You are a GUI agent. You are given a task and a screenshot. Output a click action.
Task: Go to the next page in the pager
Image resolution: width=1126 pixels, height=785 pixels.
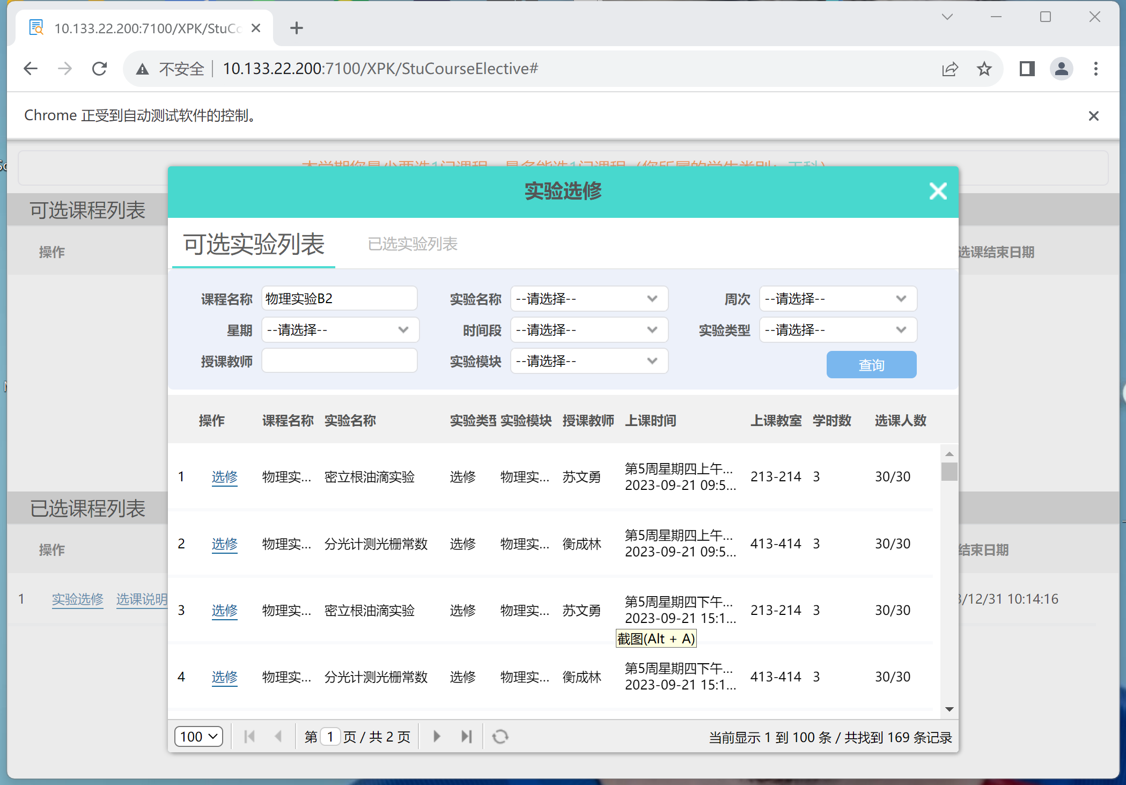tap(437, 736)
